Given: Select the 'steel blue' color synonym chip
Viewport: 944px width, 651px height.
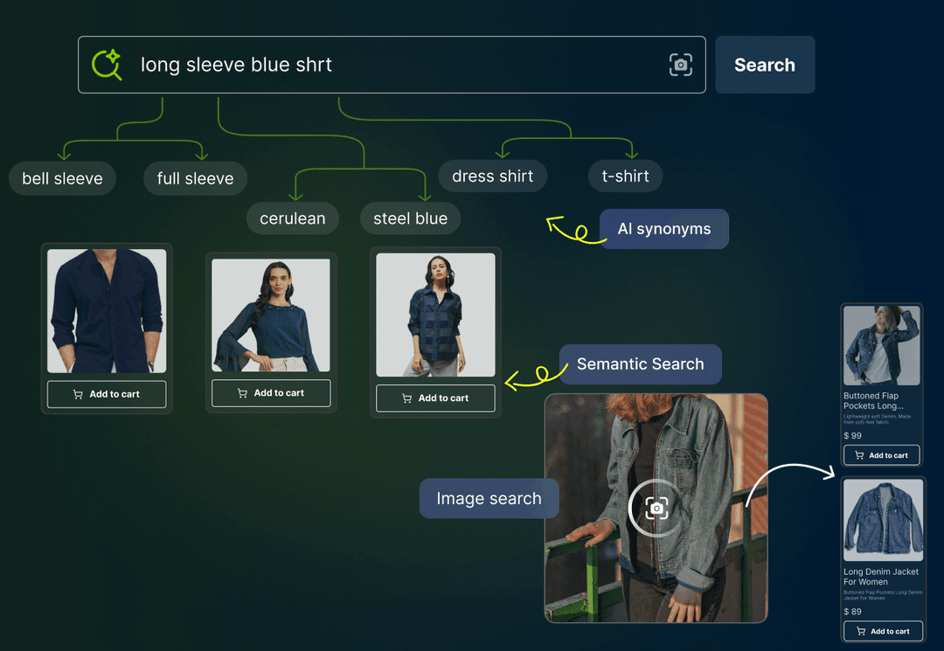Looking at the screenshot, I should tap(410, 218).
